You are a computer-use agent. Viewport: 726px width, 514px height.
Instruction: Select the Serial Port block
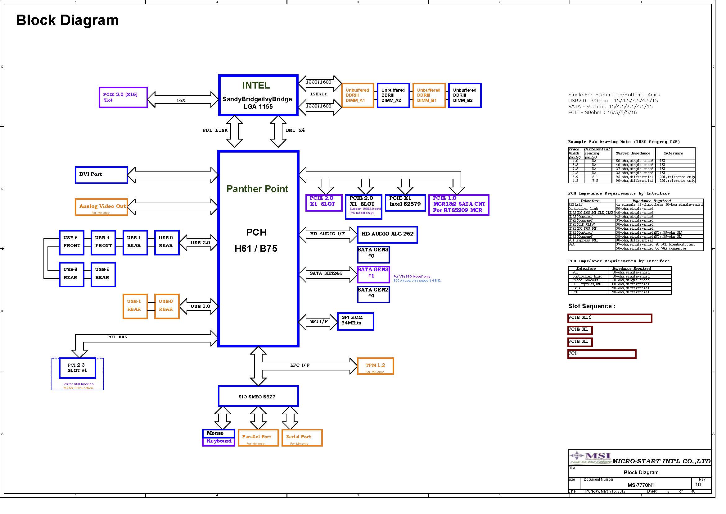[302, 438]
